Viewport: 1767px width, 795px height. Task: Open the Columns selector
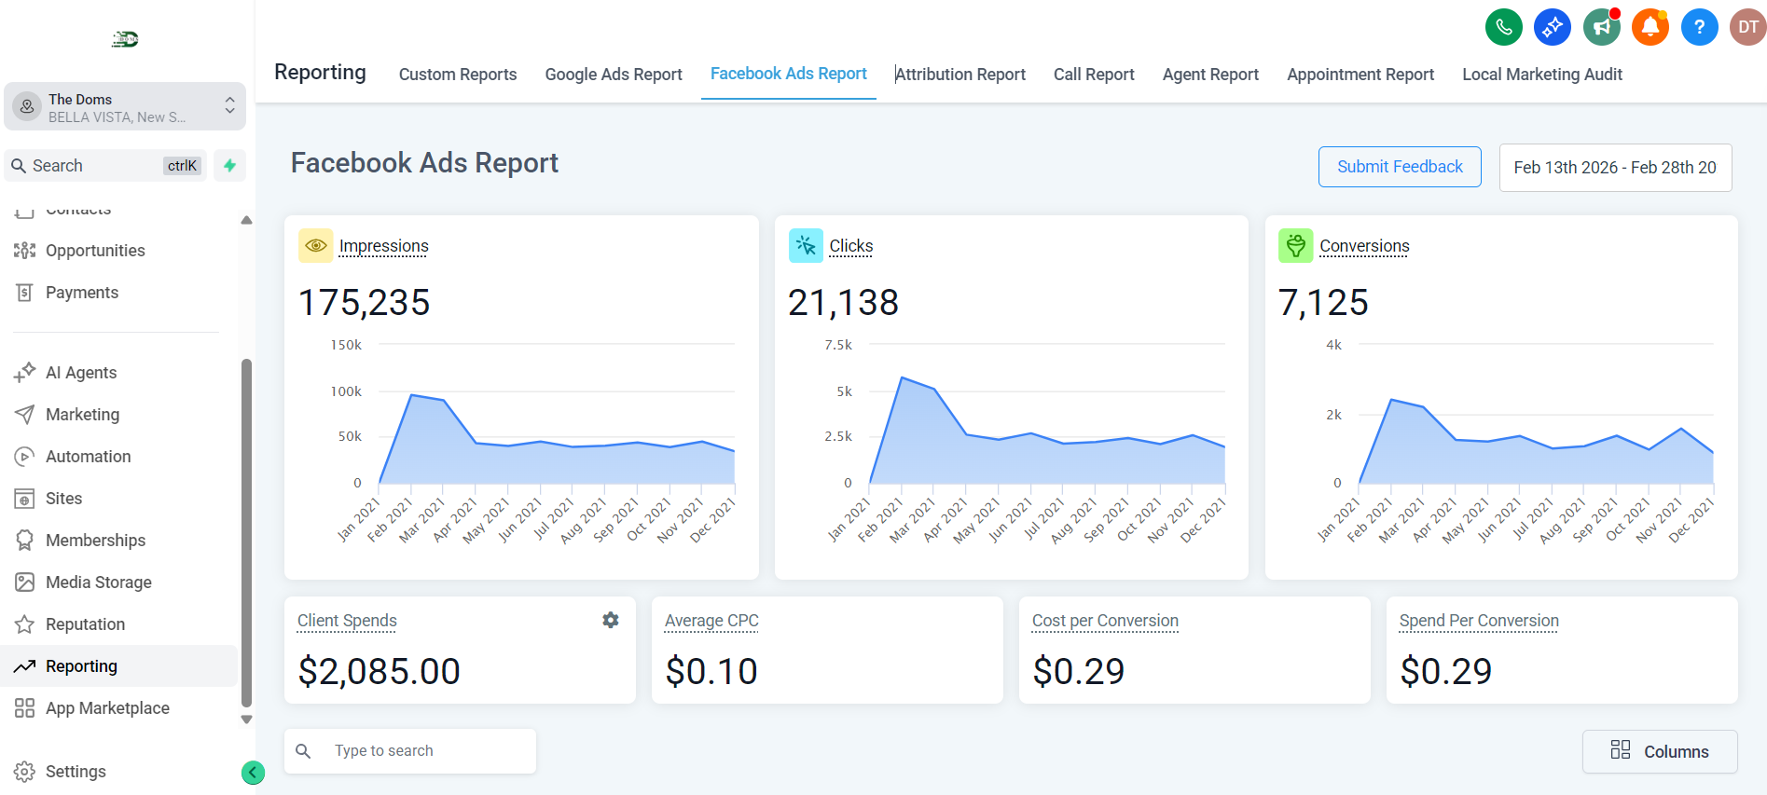[1659, 751]
